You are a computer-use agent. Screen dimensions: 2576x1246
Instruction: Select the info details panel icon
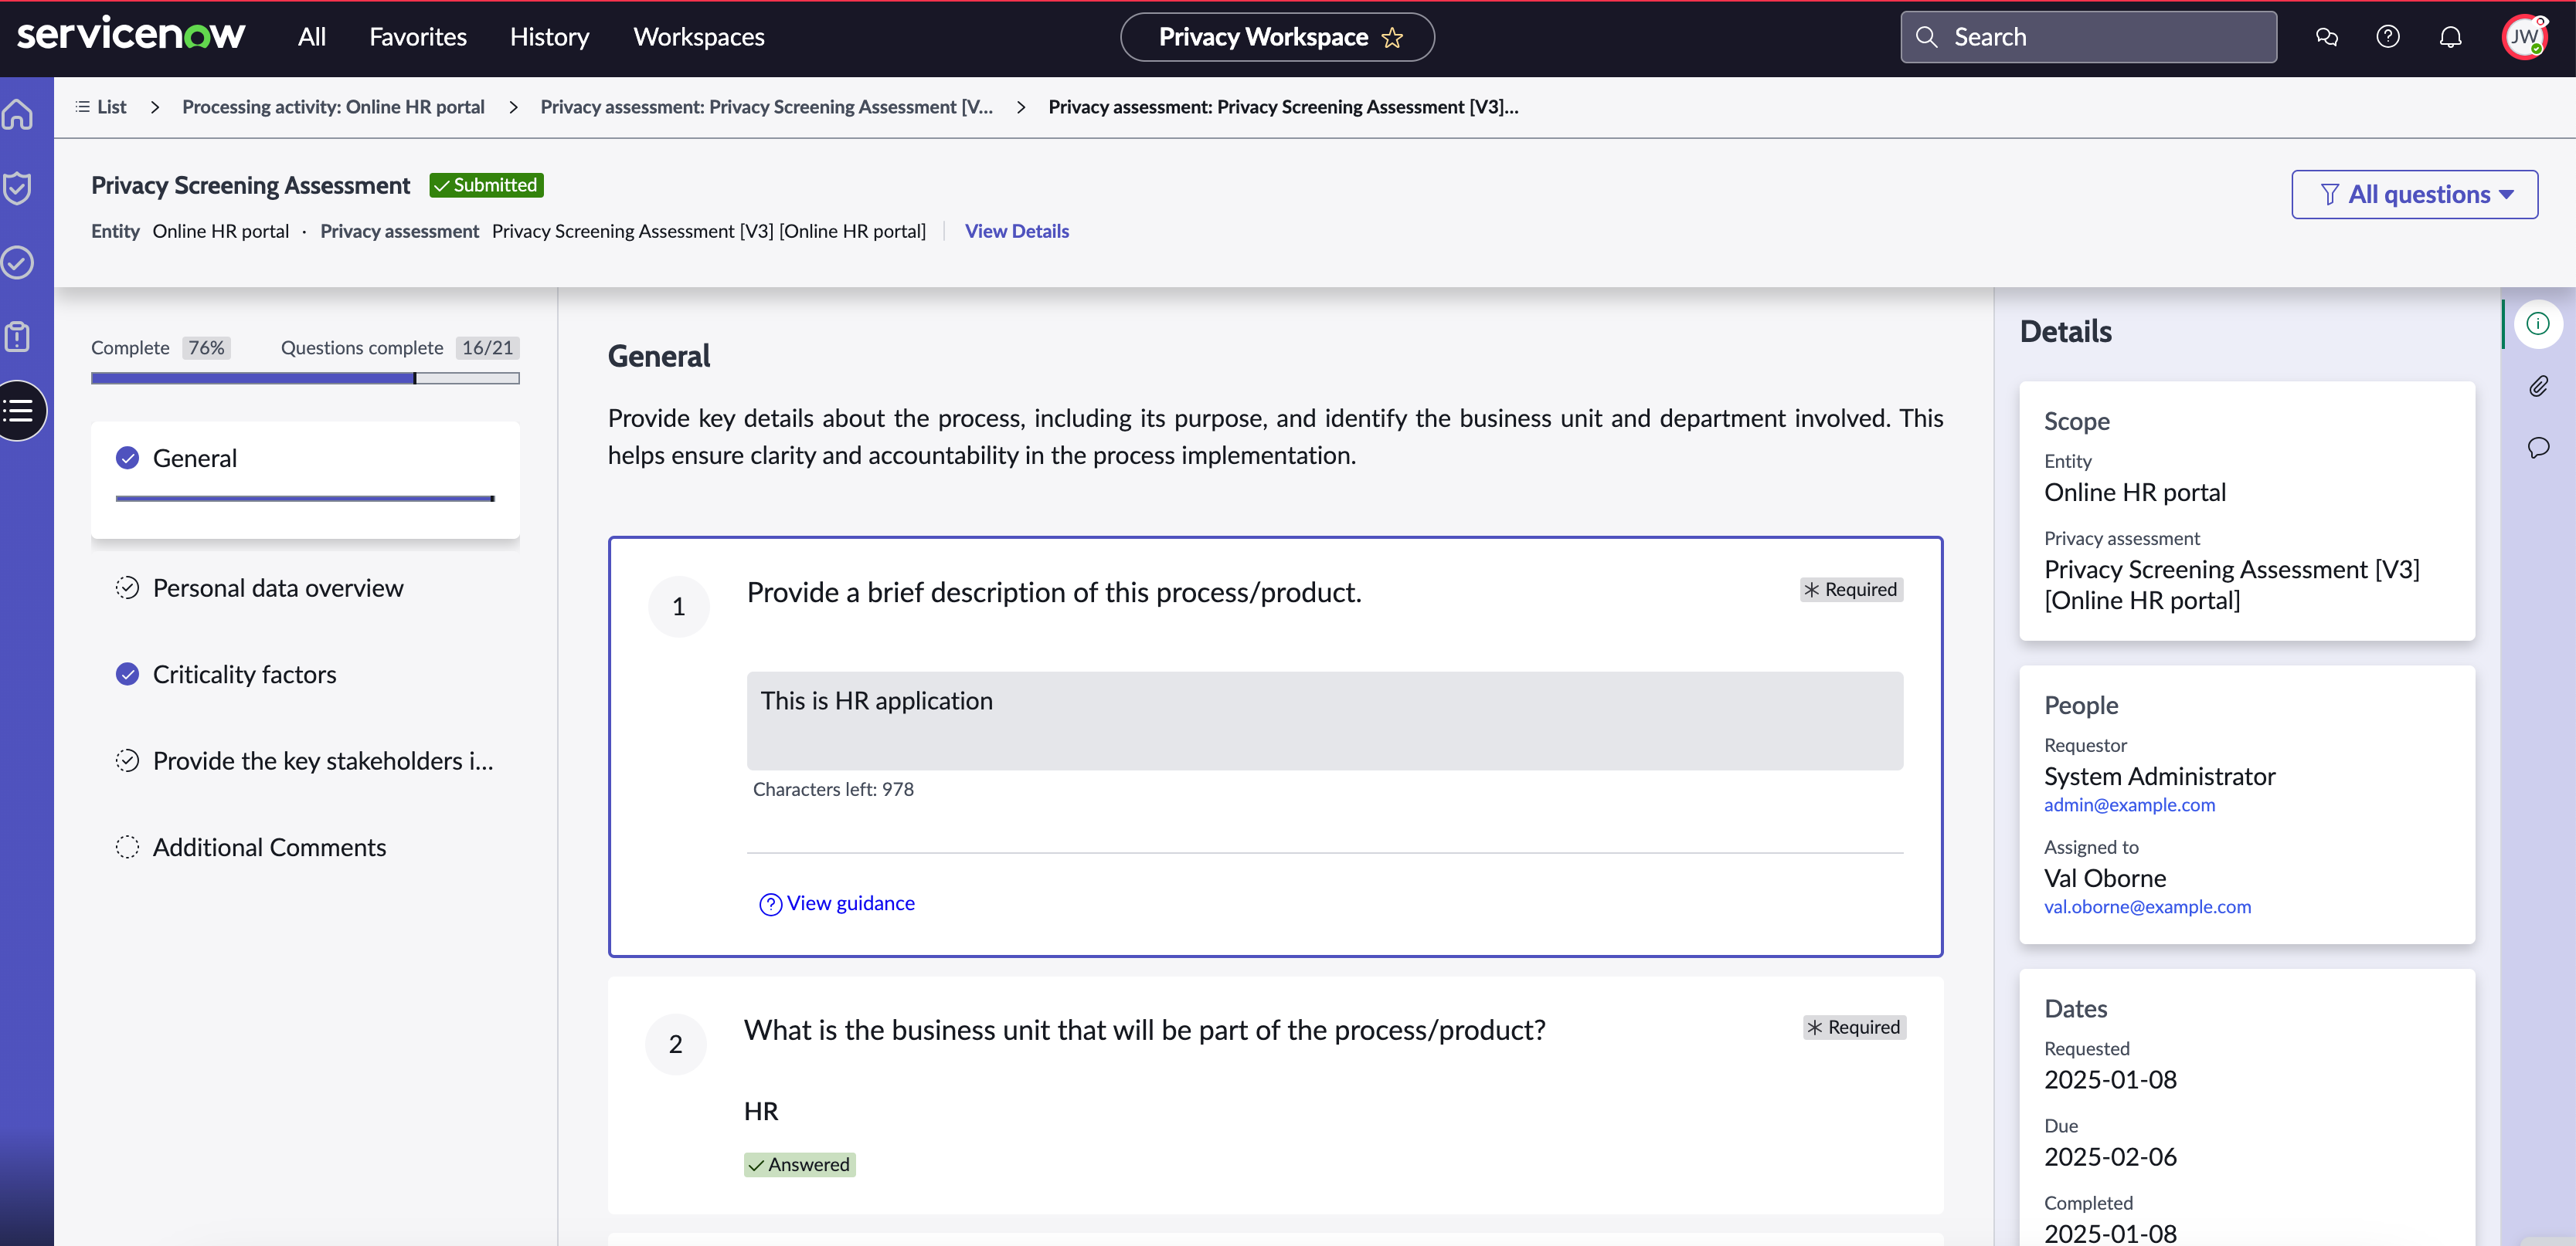coord(2537,323)
